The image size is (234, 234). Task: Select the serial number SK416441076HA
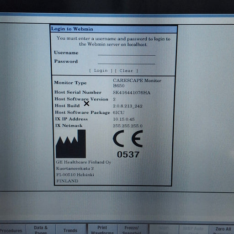[132, 93]
